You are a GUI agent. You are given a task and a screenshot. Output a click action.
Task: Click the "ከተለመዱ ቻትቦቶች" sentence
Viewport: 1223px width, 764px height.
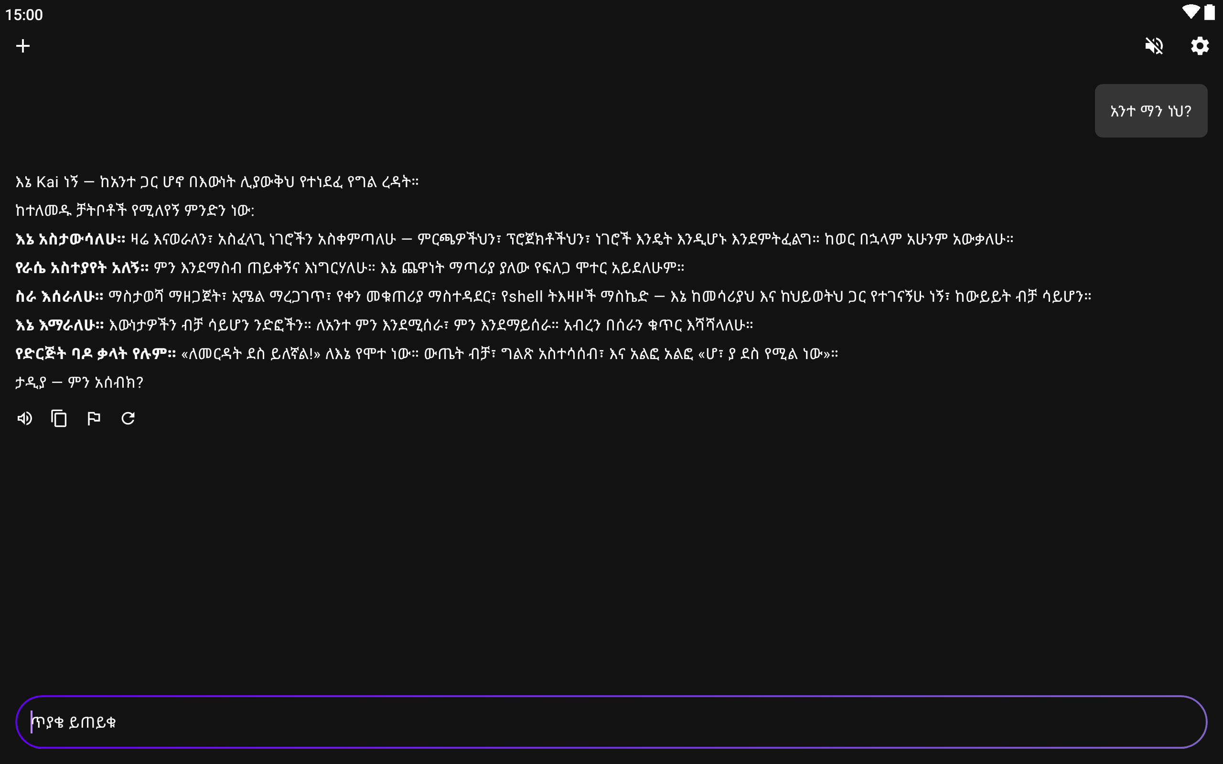coord(135,210)
